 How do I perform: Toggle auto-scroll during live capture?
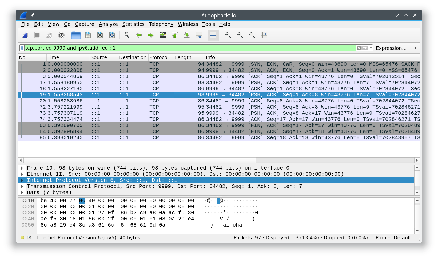(199, 35)
